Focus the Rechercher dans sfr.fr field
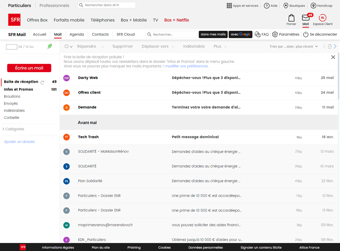 (107, 5)
